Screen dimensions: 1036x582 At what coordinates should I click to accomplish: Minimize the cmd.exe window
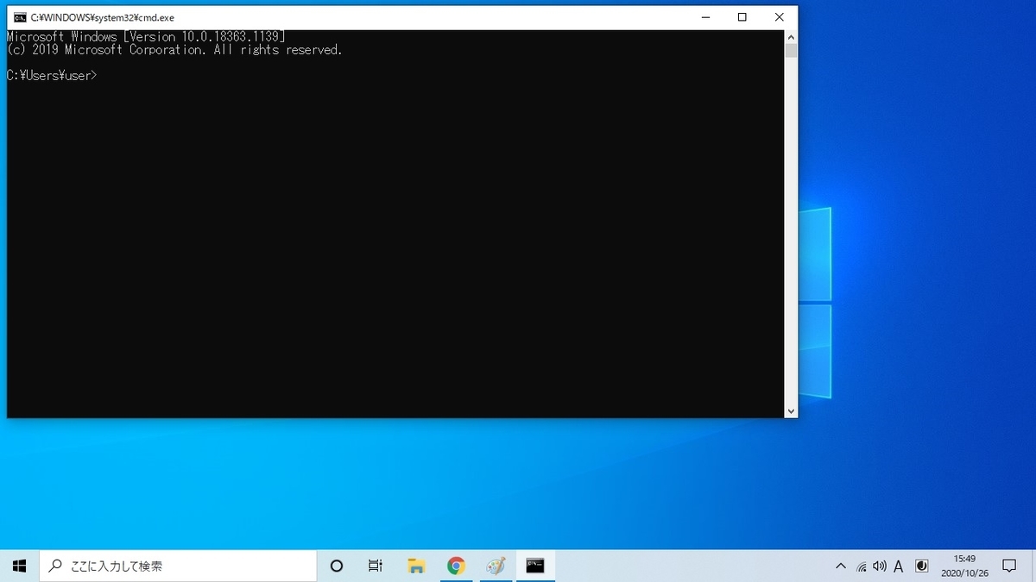point(704,17)
